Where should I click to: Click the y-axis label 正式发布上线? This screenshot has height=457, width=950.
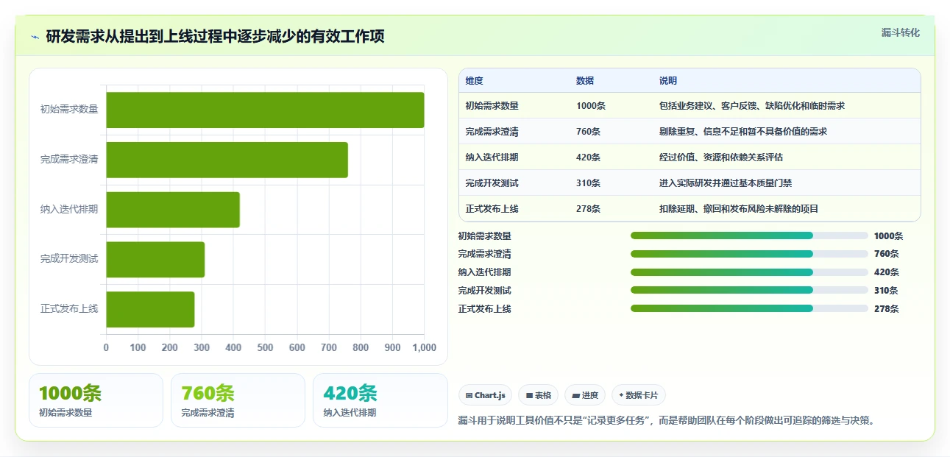[x=69, y=309]
